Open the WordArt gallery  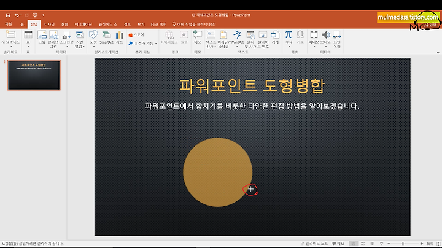pyautogui.click(x=237, y=39)
